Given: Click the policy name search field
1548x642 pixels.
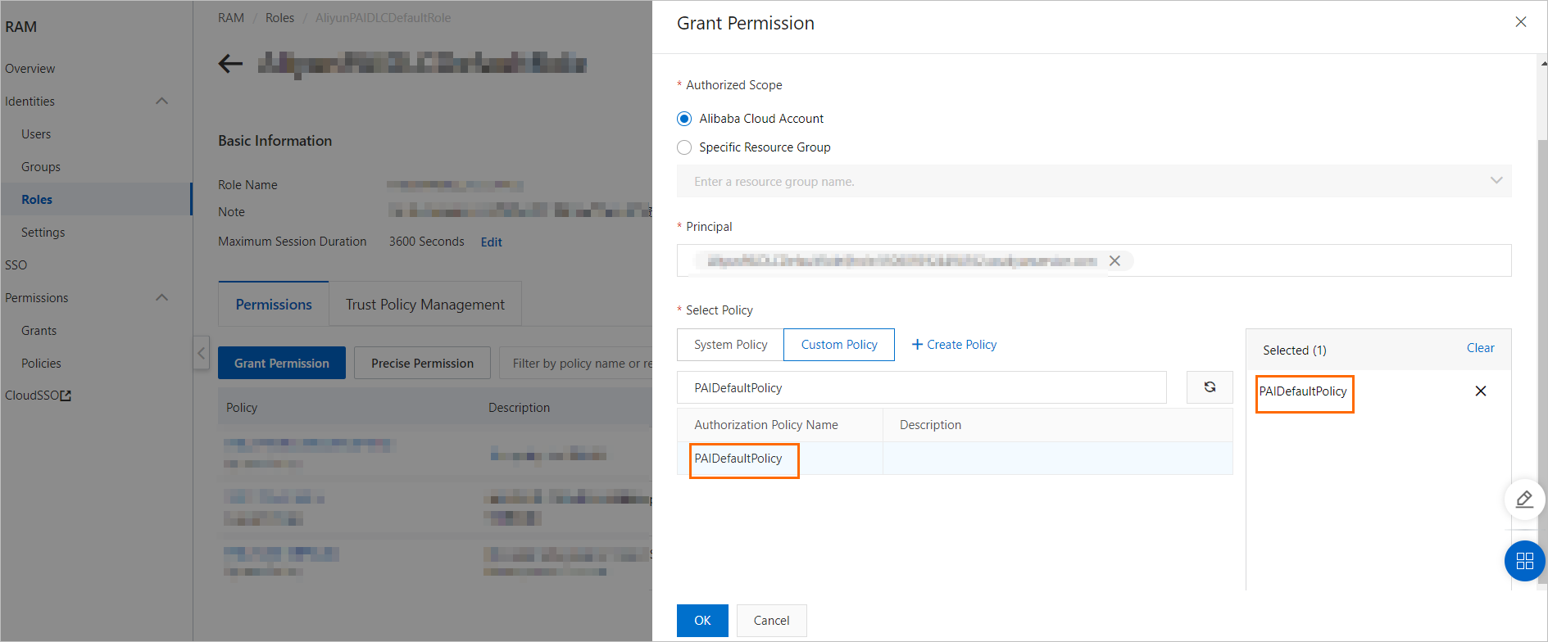Looking at the screenshot, I should [x=921, y=387].
